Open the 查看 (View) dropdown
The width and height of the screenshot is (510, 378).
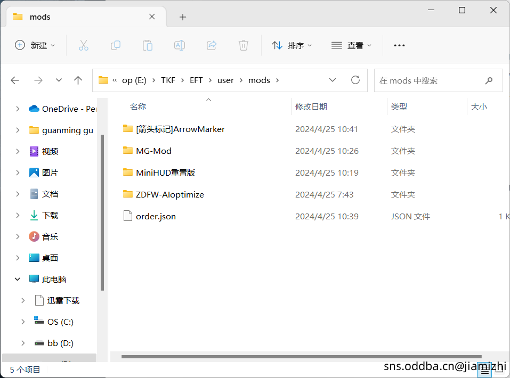pos(352,45)
